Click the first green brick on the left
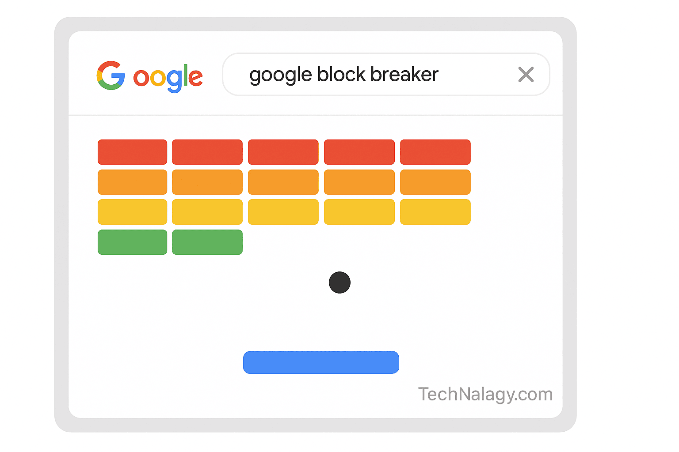The image size is (679, 452). pyautogui.click(x=132, y=242)
